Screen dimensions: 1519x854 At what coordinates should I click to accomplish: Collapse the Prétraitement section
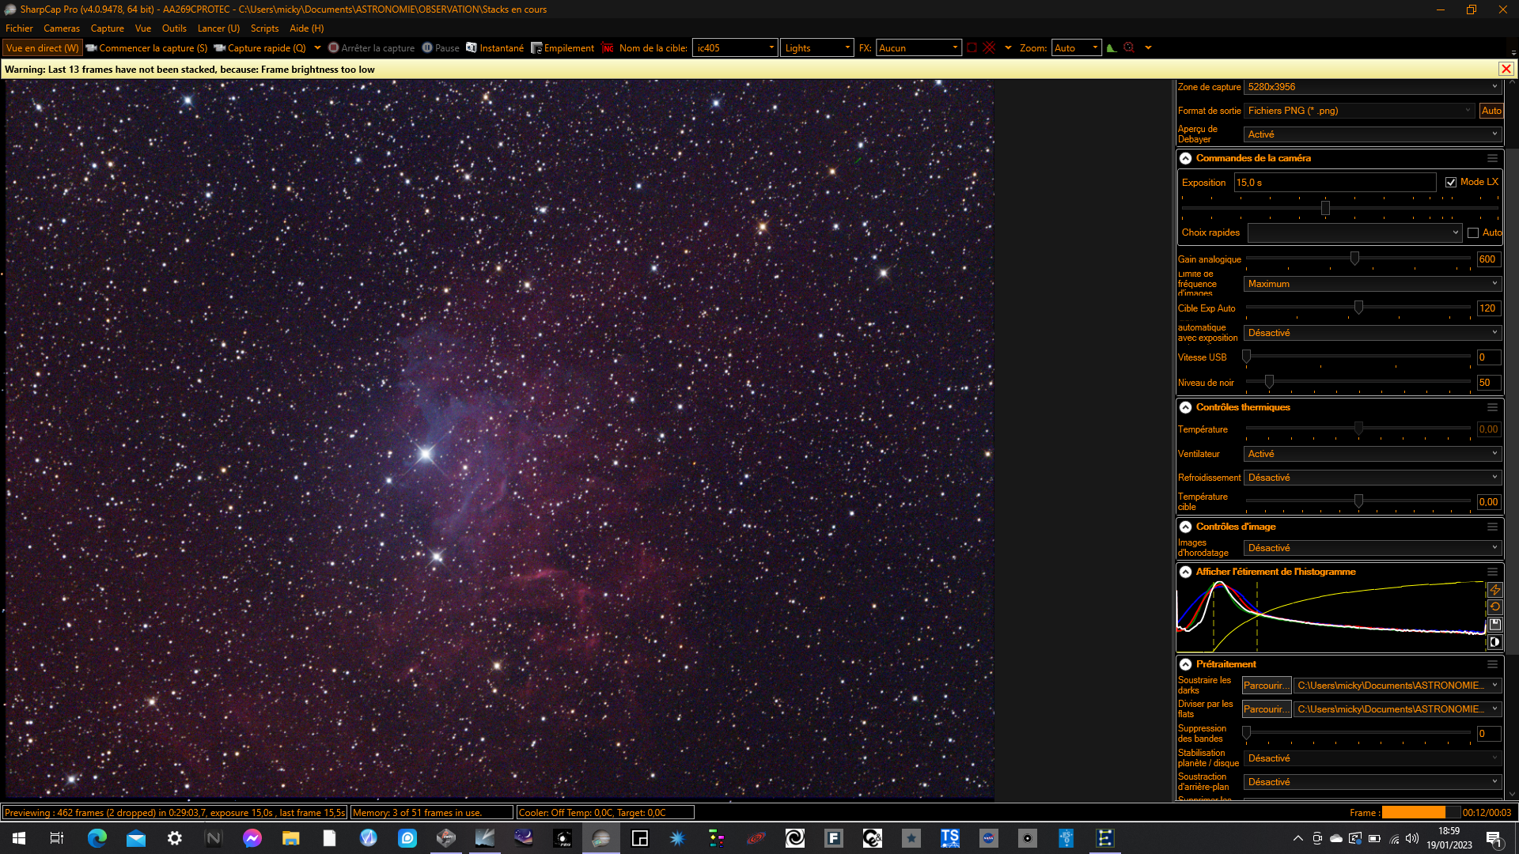(x=1186, y=664)
